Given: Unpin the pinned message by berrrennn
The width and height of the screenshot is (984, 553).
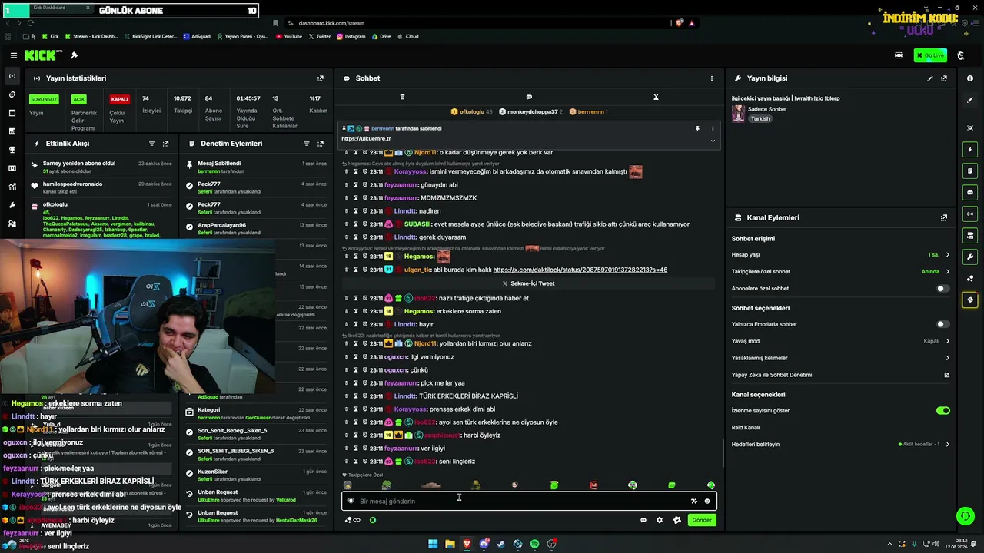Looking at the screenshot, I should pyautogui.click(x=697, y=129).
